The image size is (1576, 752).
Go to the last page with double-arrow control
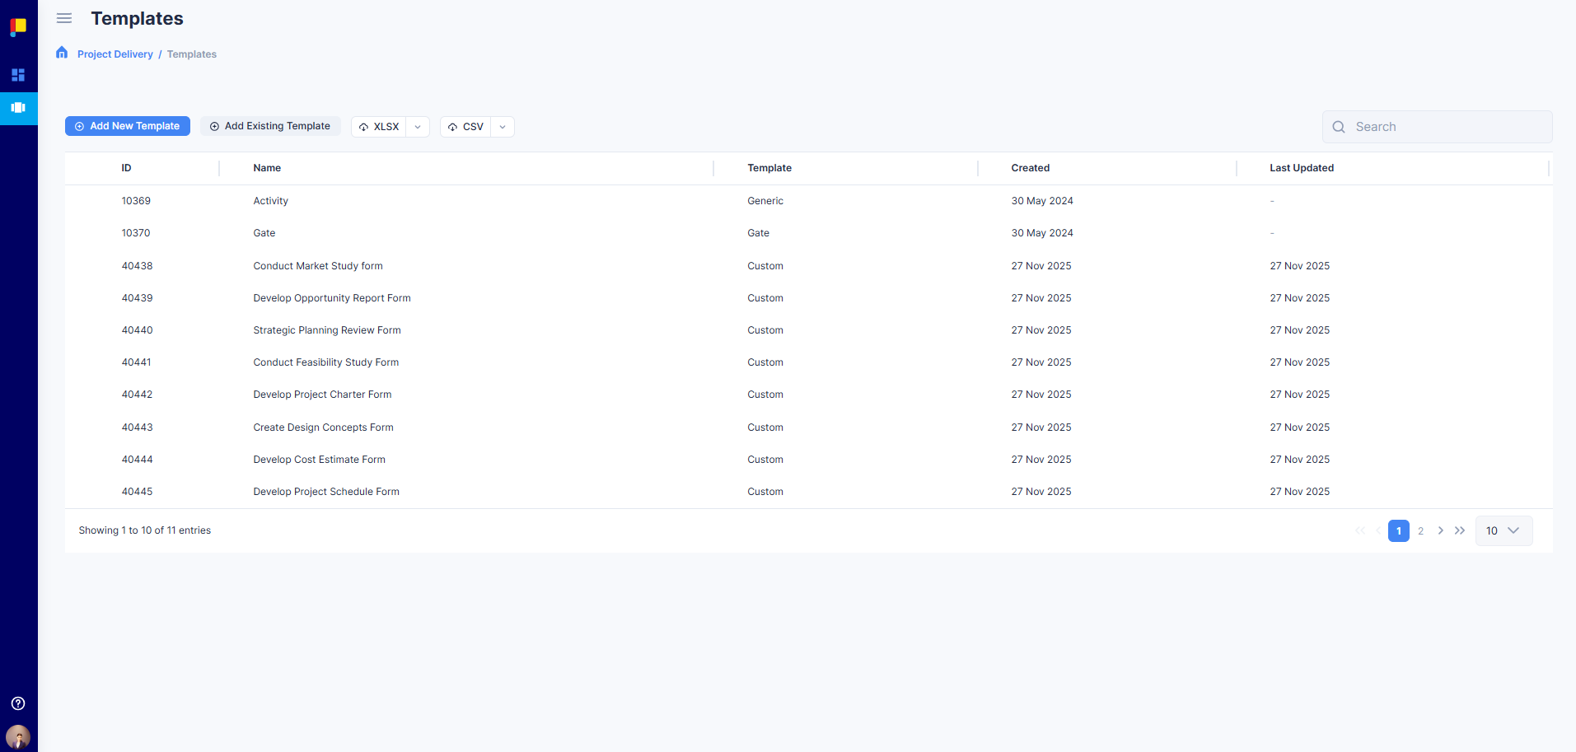coord(1459,530)
